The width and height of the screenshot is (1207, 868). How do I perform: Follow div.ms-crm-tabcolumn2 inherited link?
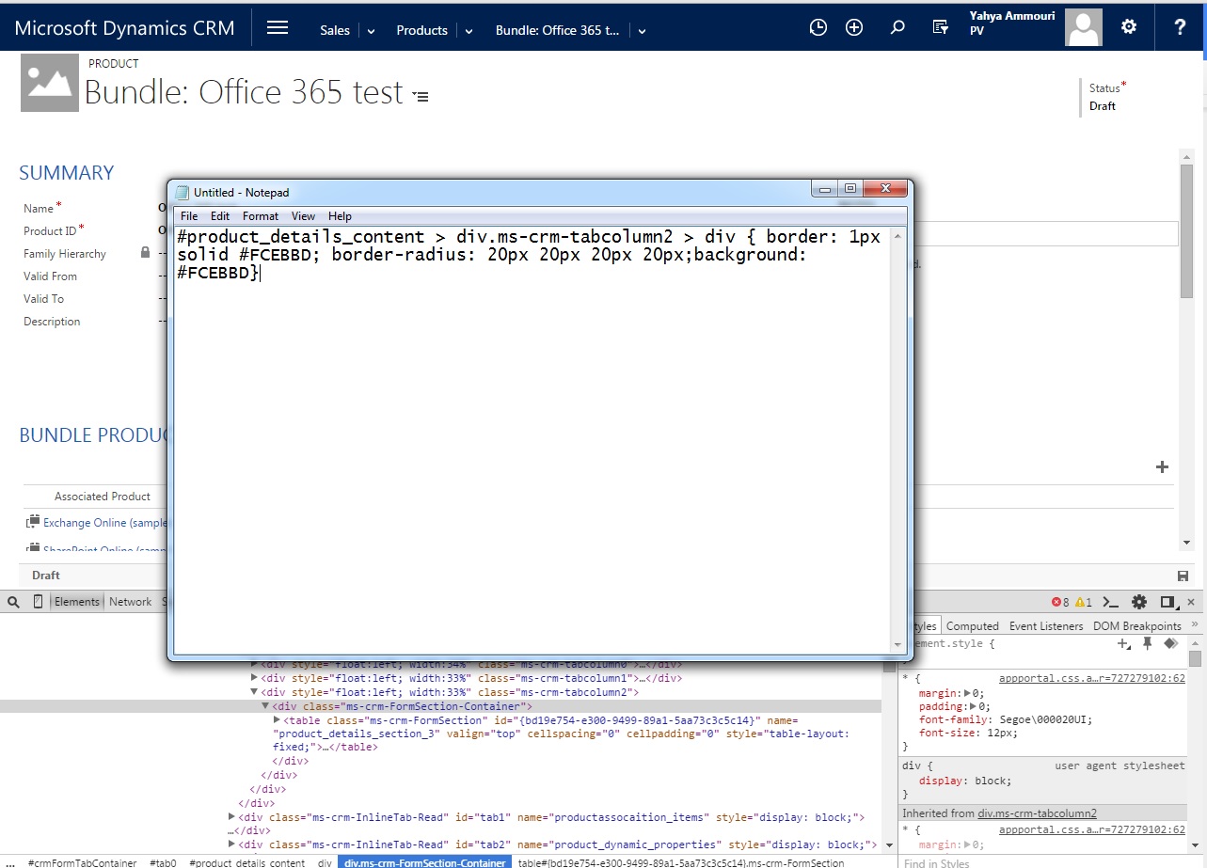click(1037, 813)
